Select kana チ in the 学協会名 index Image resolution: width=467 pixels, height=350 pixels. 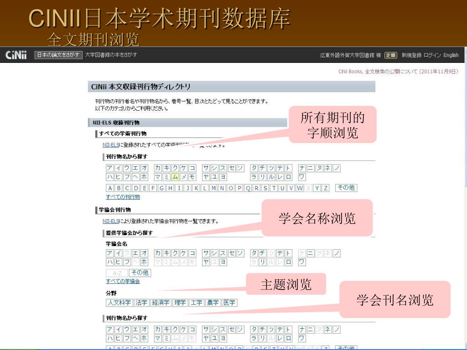[x=263, y=253]
